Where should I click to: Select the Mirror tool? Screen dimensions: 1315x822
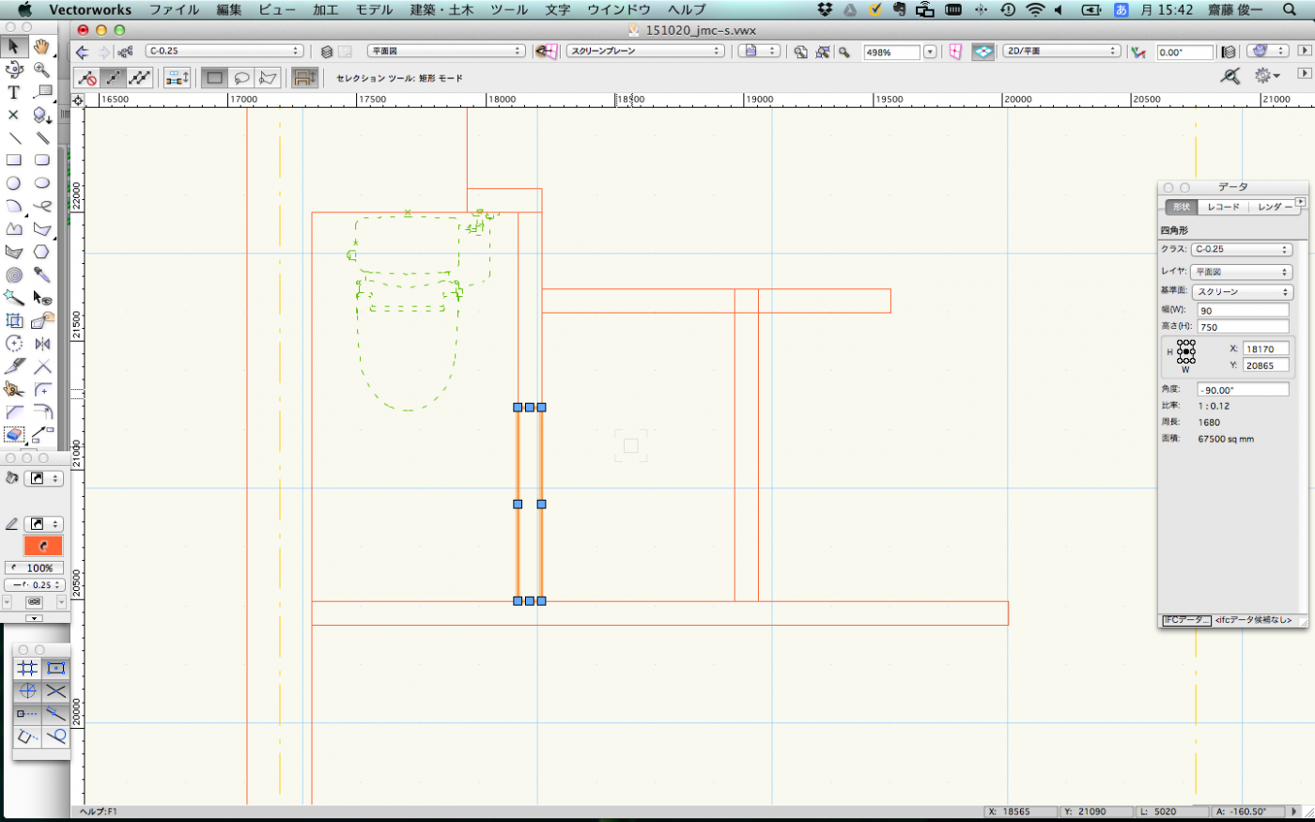(42, 344)
